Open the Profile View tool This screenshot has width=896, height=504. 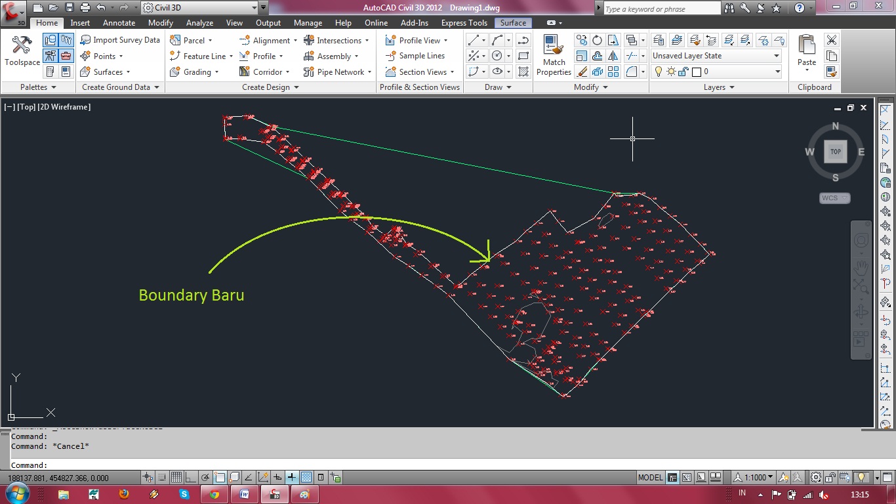(416, 40)
